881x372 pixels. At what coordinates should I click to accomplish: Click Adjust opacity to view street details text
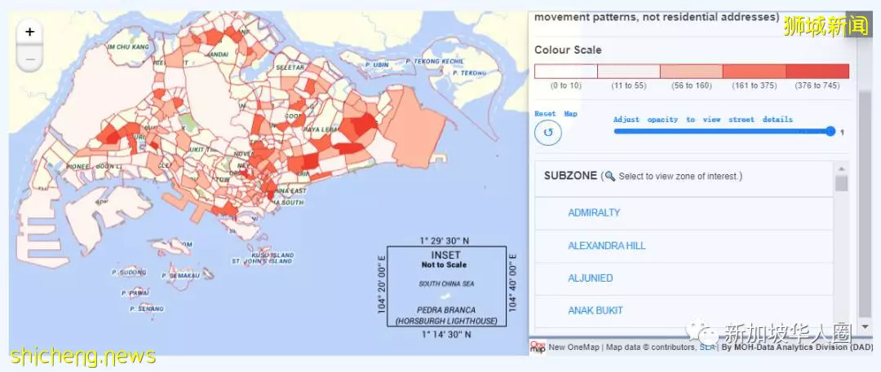click(x=703, y=120)
